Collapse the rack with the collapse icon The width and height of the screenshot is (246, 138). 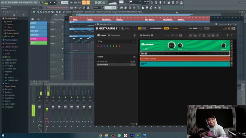coord(231,35)
